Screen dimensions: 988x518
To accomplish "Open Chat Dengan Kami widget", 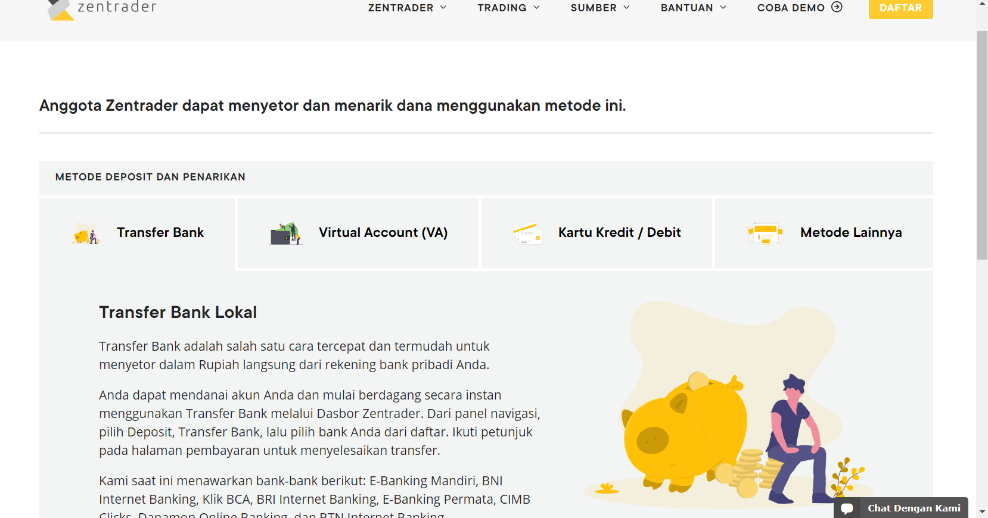I will click(x=901, y=508).
